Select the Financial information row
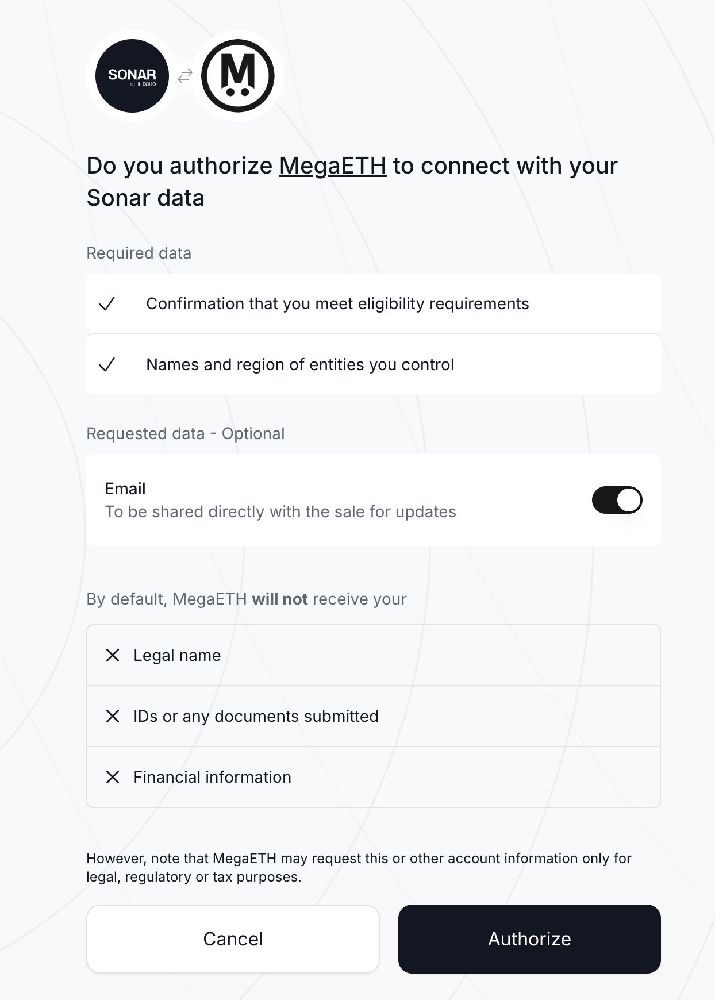 (x=374, y=777)
